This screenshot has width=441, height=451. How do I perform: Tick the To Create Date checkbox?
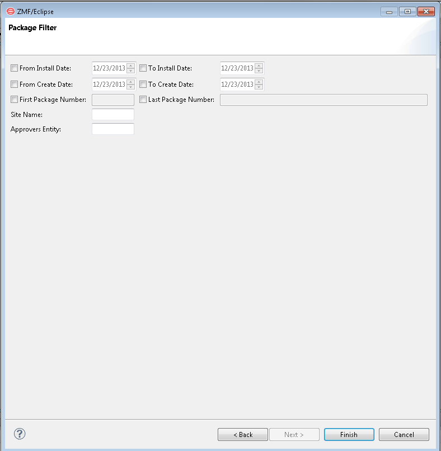[x=143, y=84]
